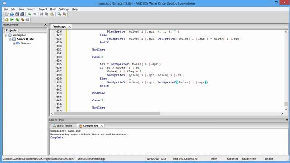This screenshot has height=163, width=290.
Task: Expand the Sources tree node
Action: tap(14, 43)
